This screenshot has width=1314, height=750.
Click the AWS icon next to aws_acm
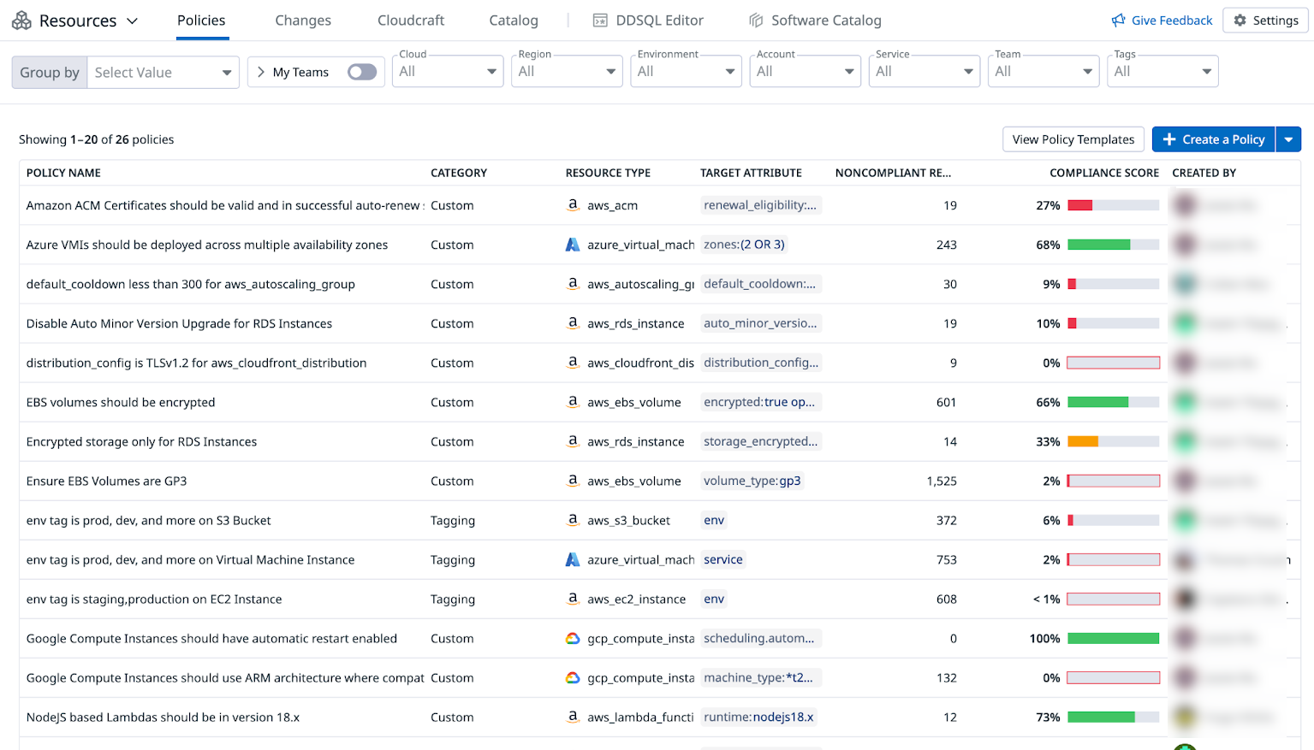[x=573, y=205]
